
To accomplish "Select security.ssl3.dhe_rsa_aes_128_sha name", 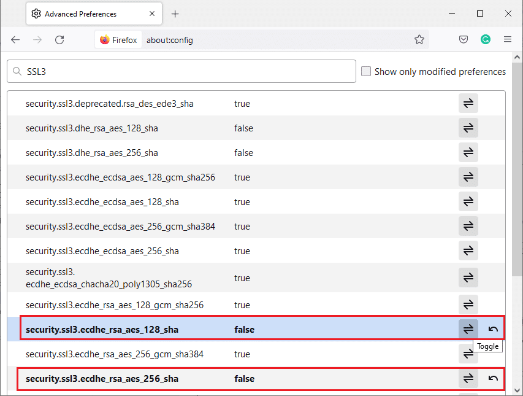I will [92, 128].
